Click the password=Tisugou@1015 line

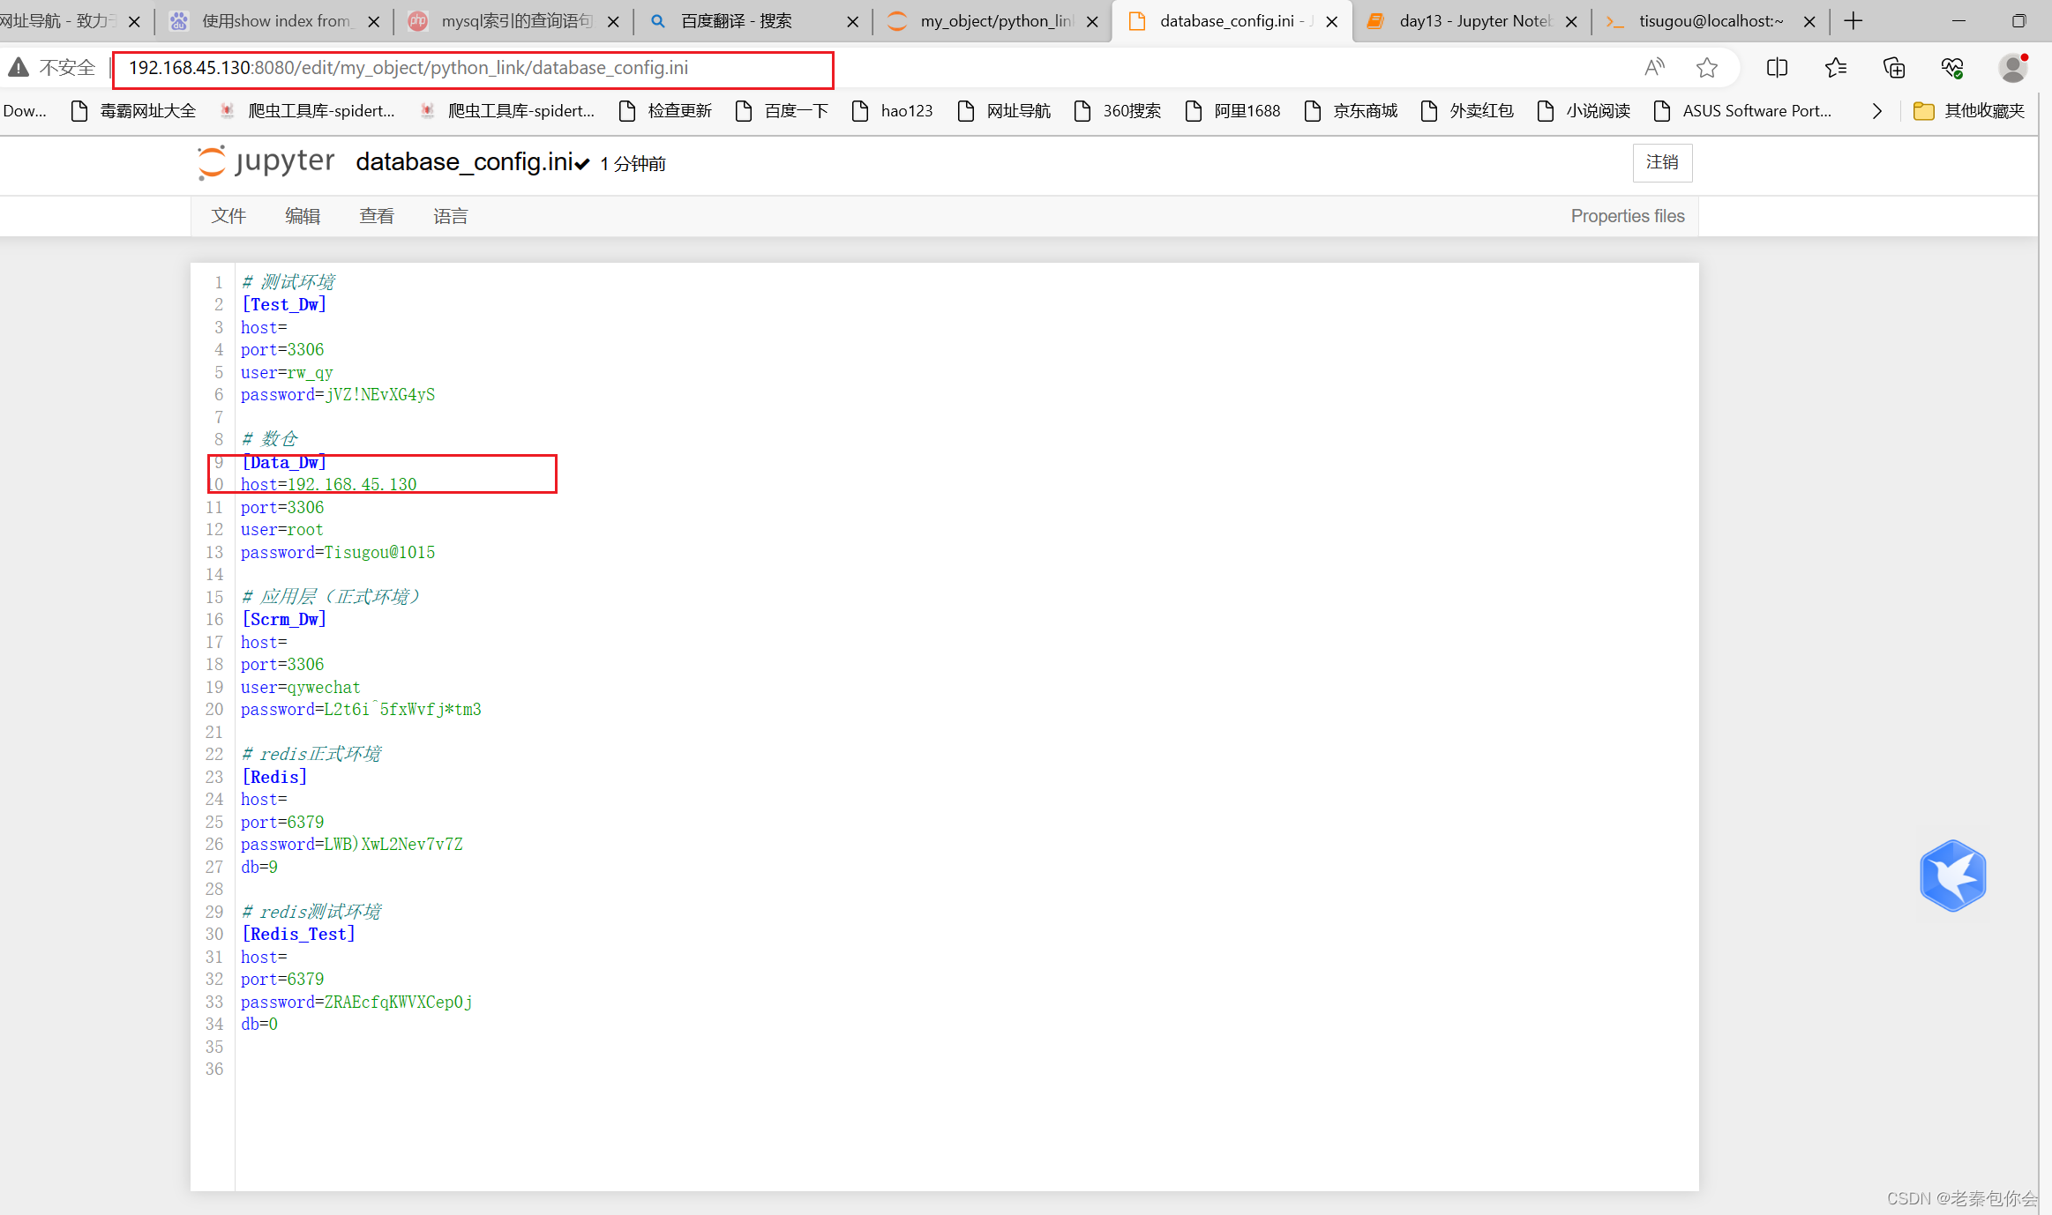(338, 553)
